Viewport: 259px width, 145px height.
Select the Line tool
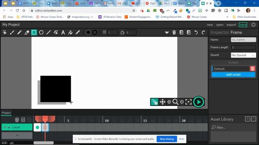(x=49, y=32)
